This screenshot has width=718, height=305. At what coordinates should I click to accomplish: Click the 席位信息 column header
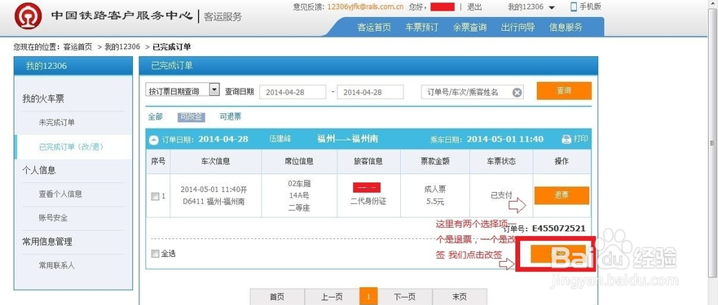point(299,161)
